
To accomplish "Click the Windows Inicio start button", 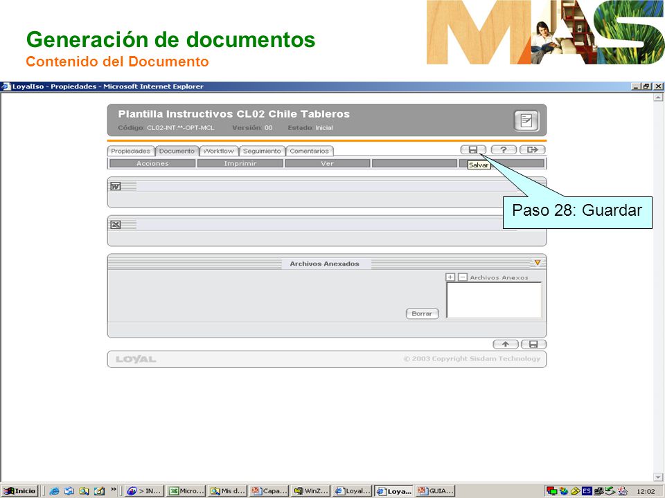I will 20,491.
